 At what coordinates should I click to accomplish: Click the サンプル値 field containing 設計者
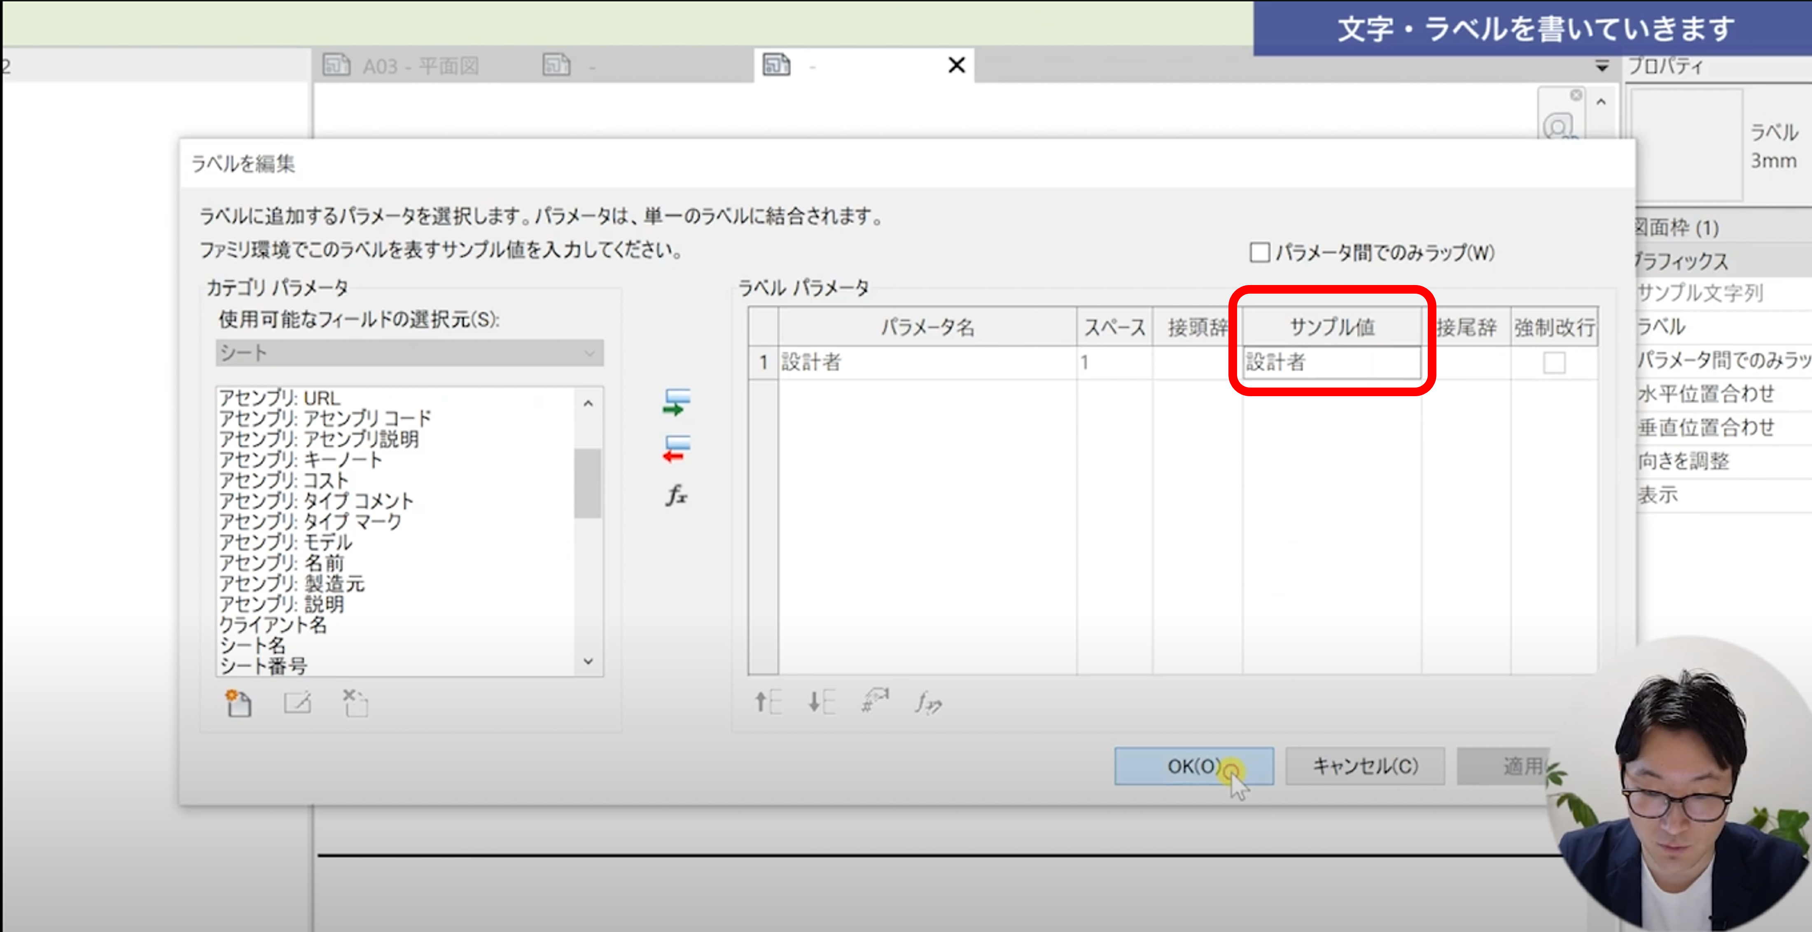pos(1331,363)
